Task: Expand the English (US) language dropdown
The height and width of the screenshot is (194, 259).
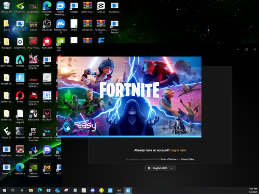Action: coord(160,168)
